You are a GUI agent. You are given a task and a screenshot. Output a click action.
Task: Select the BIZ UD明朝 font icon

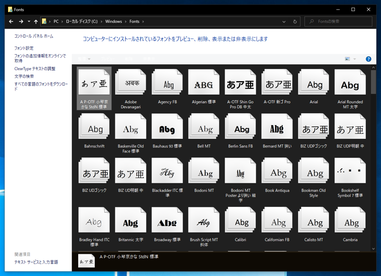click(x=131, y=170)
